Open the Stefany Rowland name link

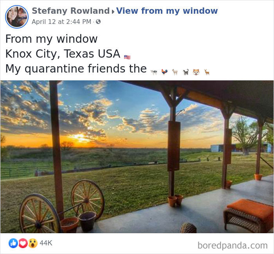[x=71, y=11]
